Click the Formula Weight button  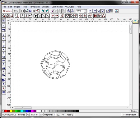pos(130,115)
